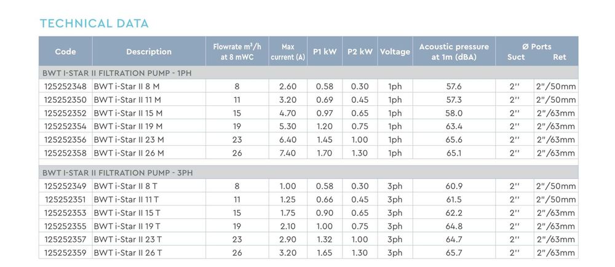
Task: Select the BWT i-Star II 11 M description
Action: tap(127, 100)
